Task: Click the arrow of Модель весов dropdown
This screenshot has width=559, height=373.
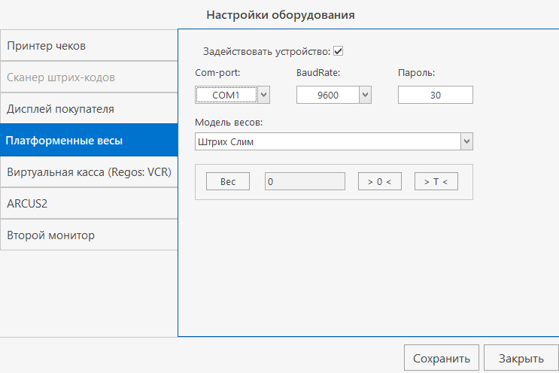Action: point(466,141)
